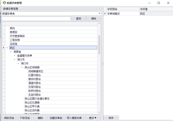Close the 数据字典管理 window

tap(168, 3)
